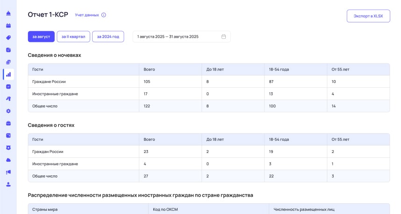Click the info icon beside Учет данных
The width and height of the screenshot is (401, 214).
click(x=104, y=15)
